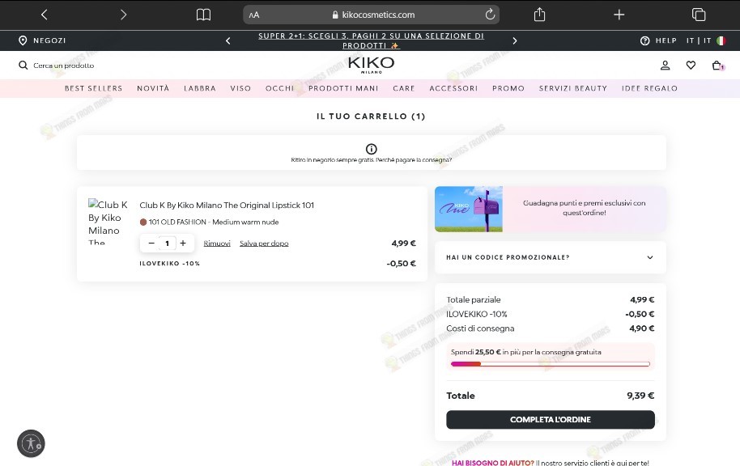Focus the Cerca un prodotto search field

(x=63, y=66)
